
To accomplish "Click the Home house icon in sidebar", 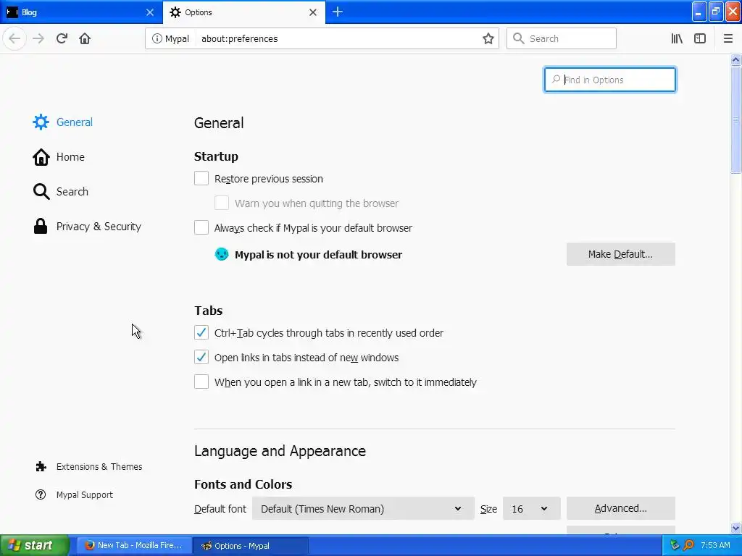I will click(41, 157).
